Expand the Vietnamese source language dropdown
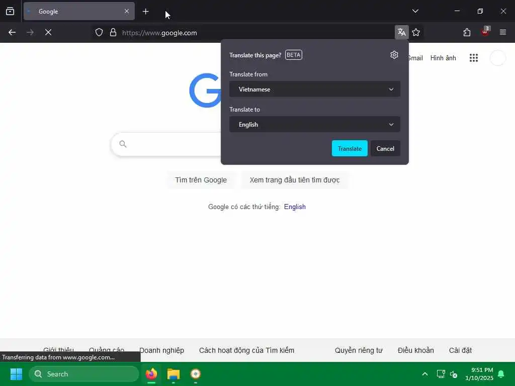 tap(315, 89)
